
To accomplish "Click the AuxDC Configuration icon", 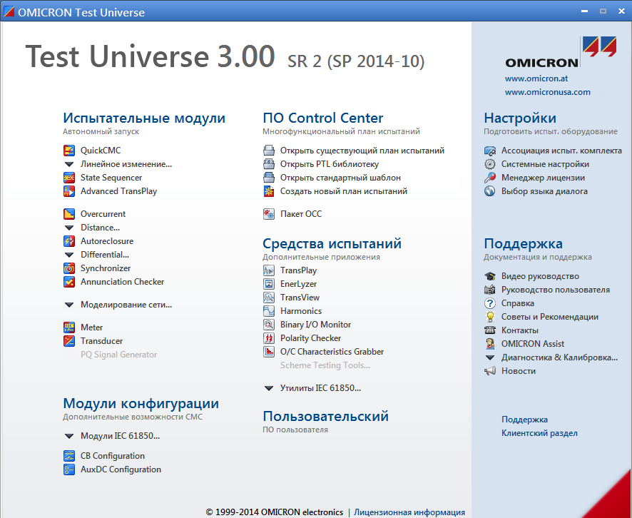I will coord(69,469).
